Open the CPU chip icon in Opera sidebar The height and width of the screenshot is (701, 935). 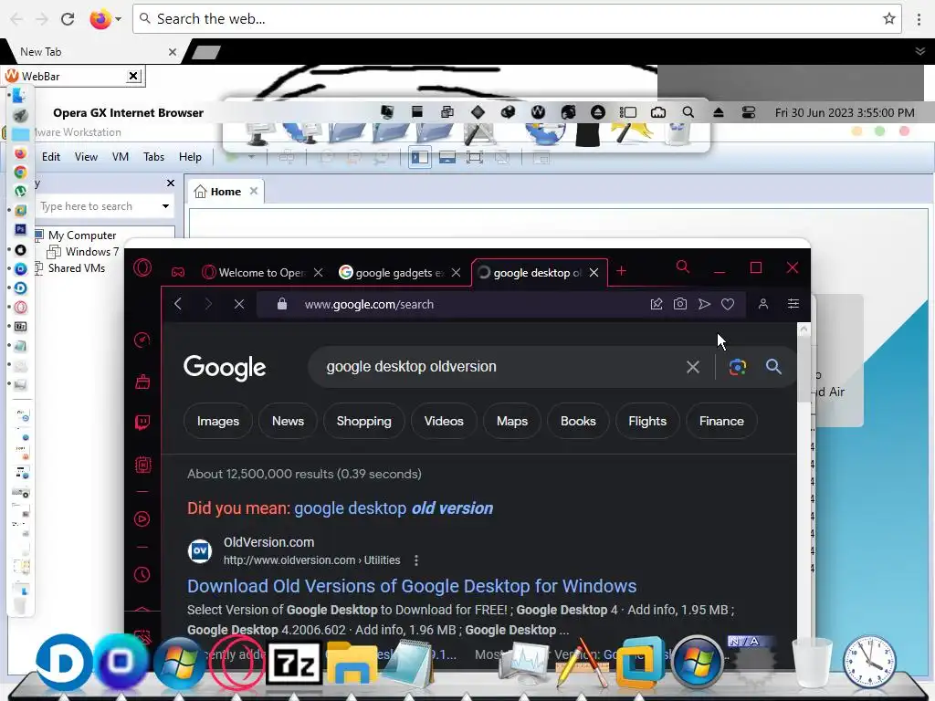coord(142,465)
